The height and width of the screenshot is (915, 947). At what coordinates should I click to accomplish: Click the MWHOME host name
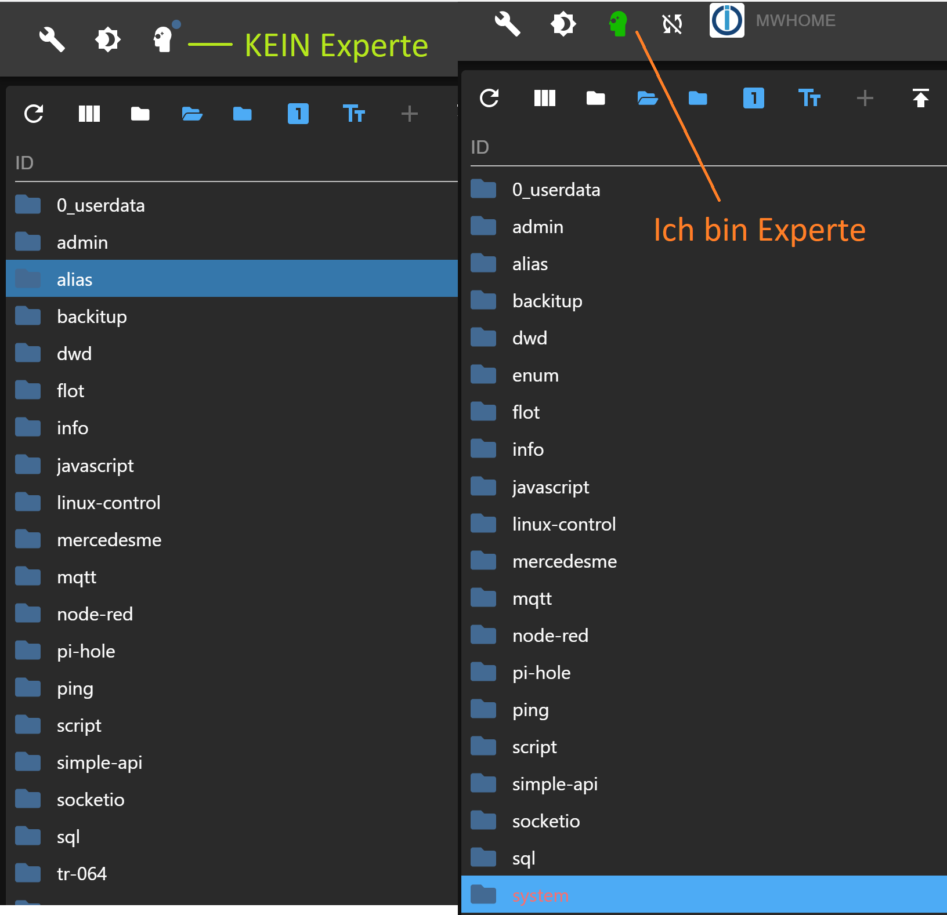point(796,20)
